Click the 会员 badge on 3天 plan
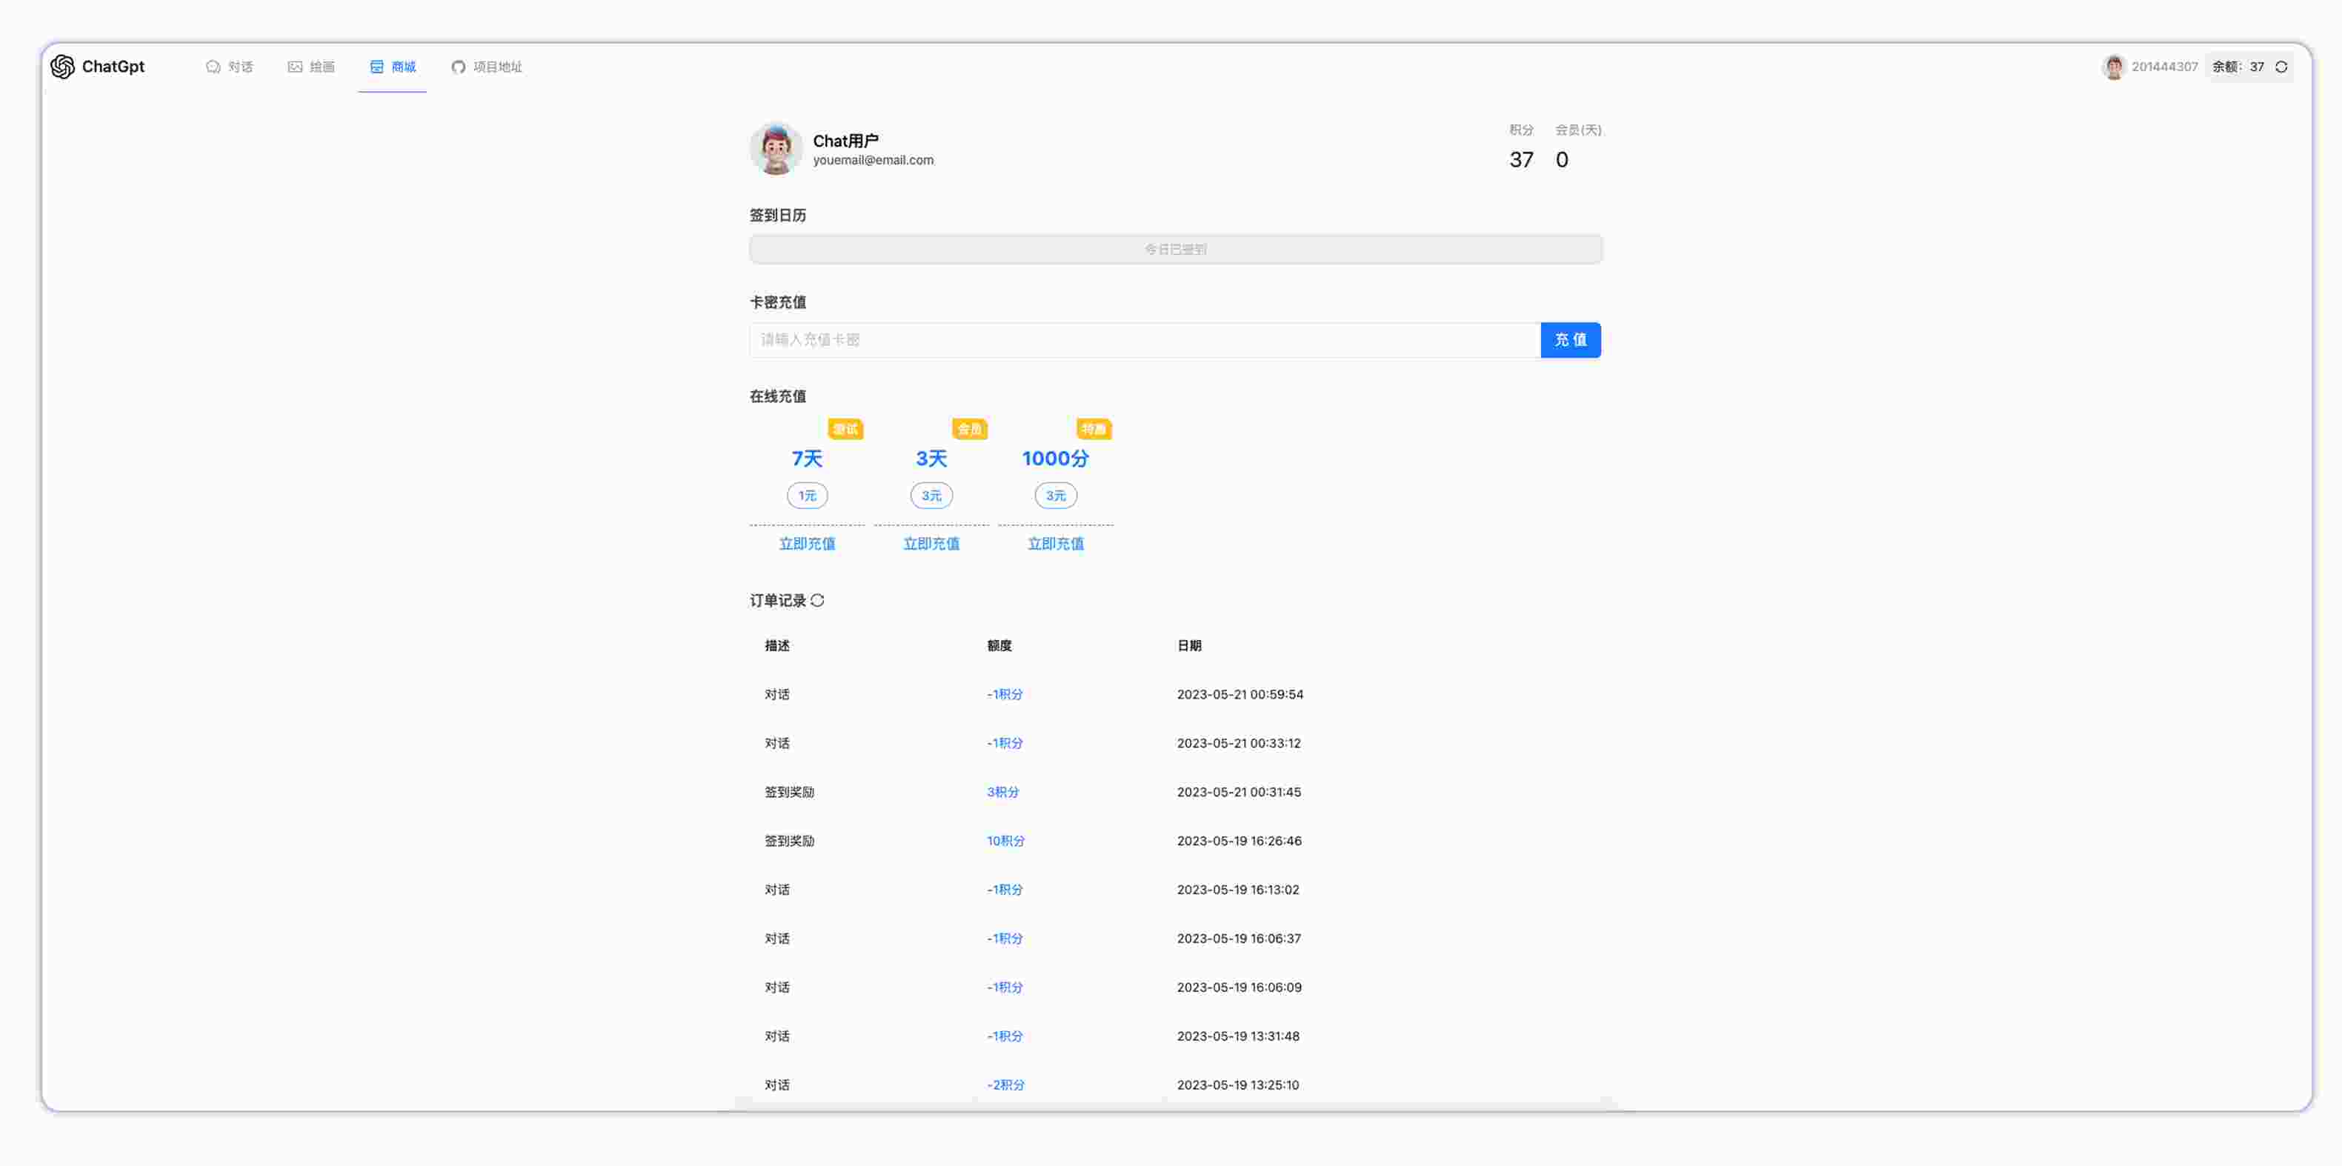Screen dimensions: 2342x1166 click(x=969, y=429)
